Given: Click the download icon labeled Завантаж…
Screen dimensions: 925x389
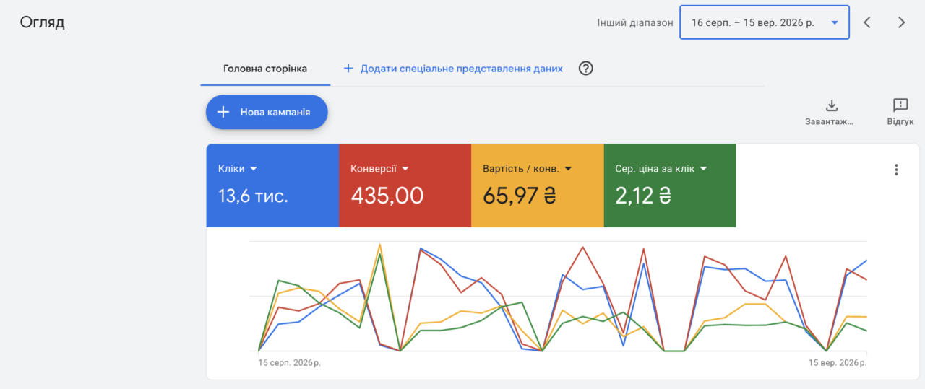Looking at the screenshot, I should 831,105.
